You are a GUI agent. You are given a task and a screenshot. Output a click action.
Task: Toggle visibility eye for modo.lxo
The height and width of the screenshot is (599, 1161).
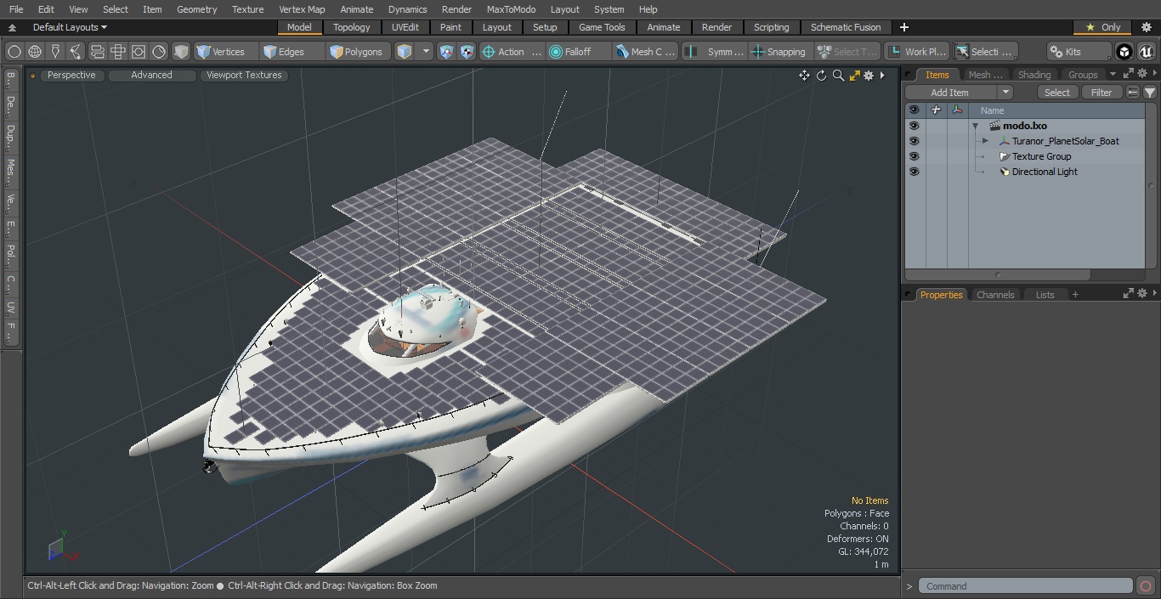click(x=914, y=126)
